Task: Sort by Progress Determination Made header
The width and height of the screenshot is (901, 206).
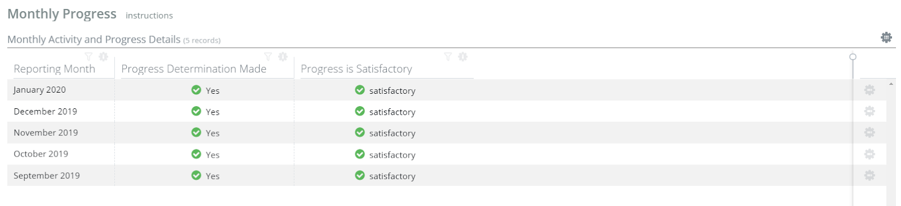Action: click(x=194, y=69)
